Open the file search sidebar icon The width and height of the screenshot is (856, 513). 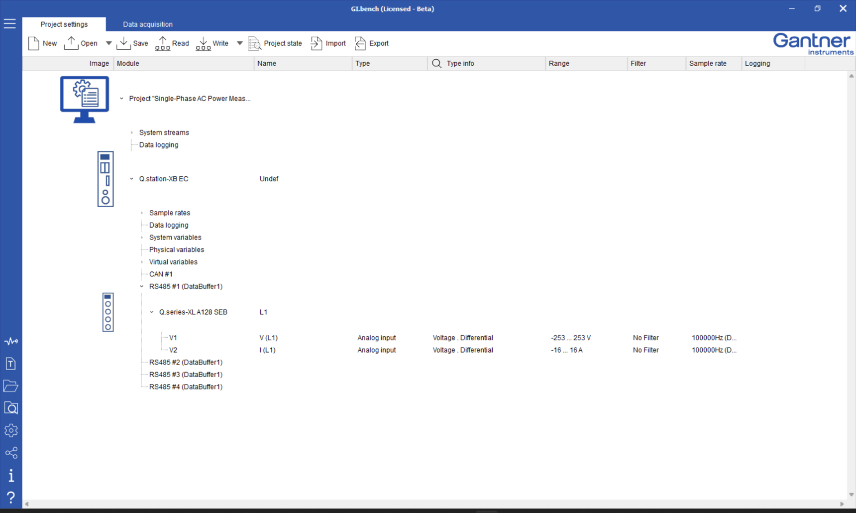click(x=11, y=408)
